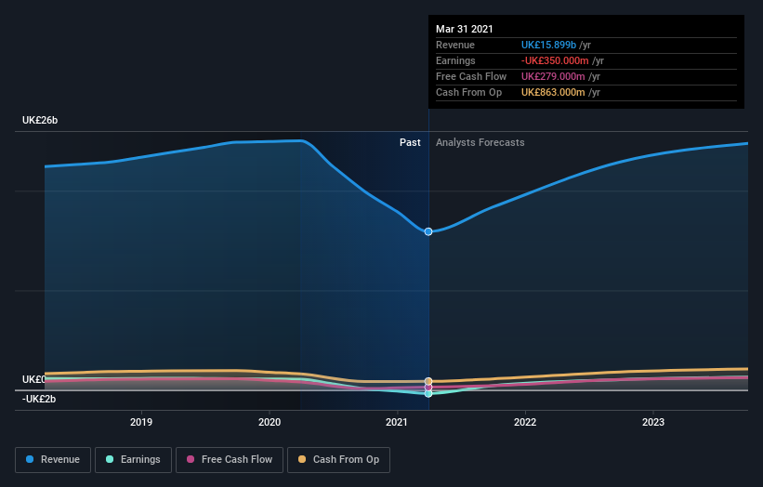Click the Earnings teal data point below zero
The width and height of the screenshot is (763, 487).
(x=428, y=393)
